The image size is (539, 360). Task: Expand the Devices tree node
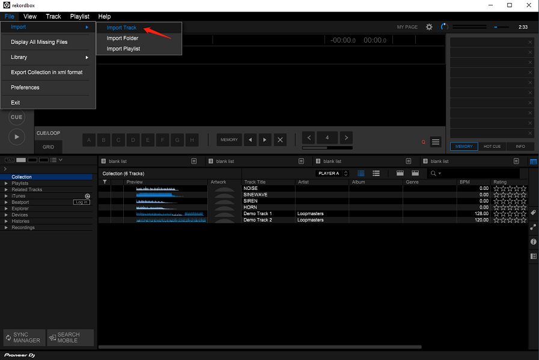click(x=6, y=215)
